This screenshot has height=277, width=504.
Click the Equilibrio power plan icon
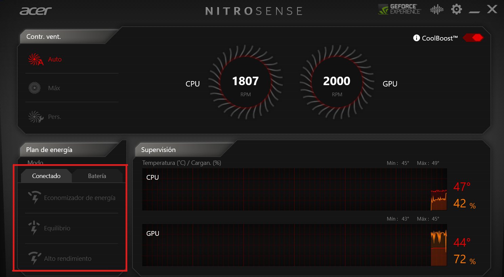click(34, 228)
